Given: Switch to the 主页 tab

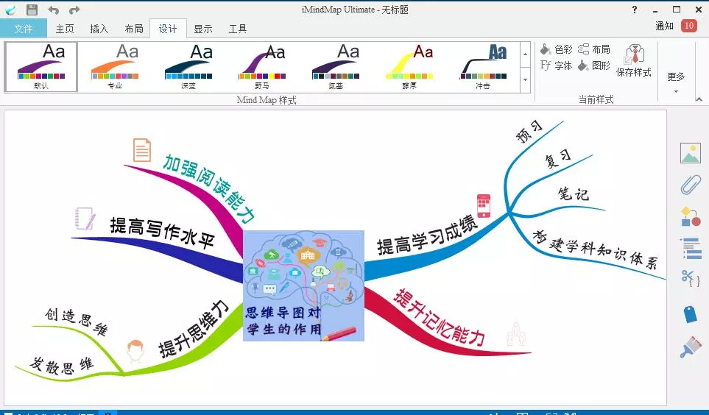Looking at the screenshot, I should pyautogui.click(x=65, y=29).
